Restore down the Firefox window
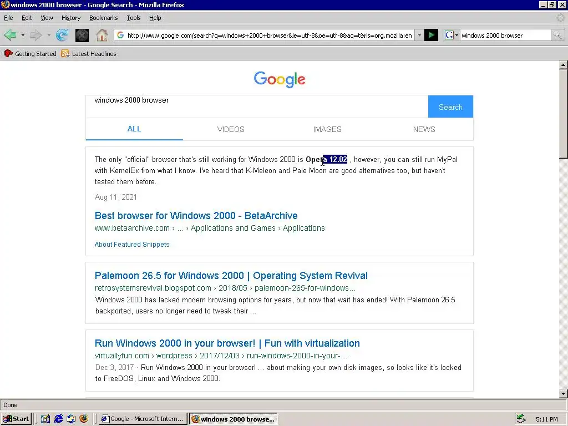 coord(552,4)
